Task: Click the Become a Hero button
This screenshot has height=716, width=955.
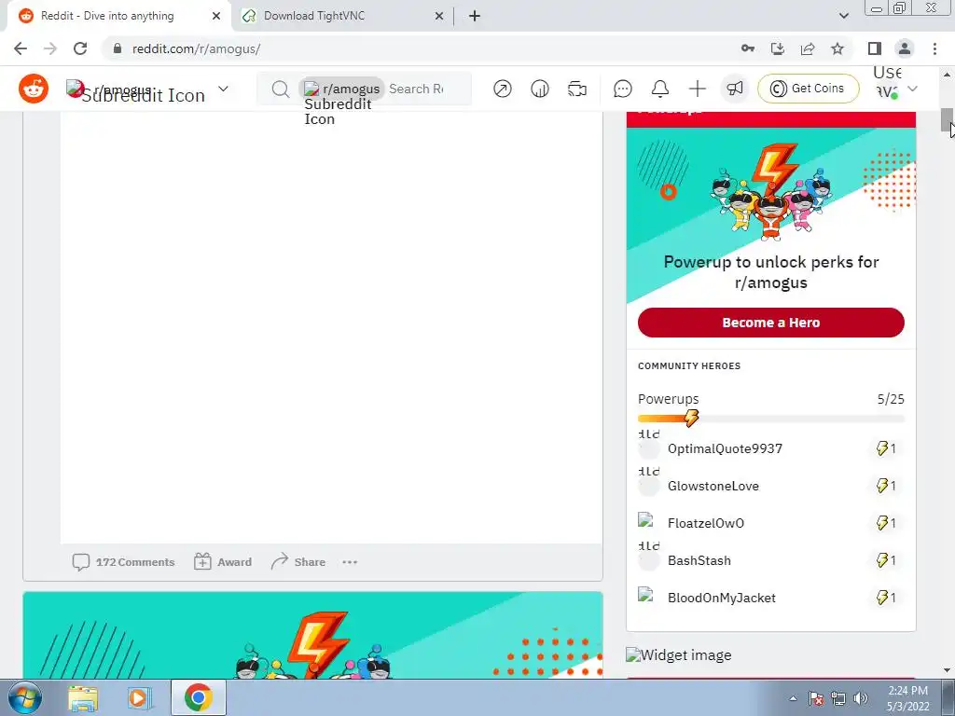Action: (770, 323)
